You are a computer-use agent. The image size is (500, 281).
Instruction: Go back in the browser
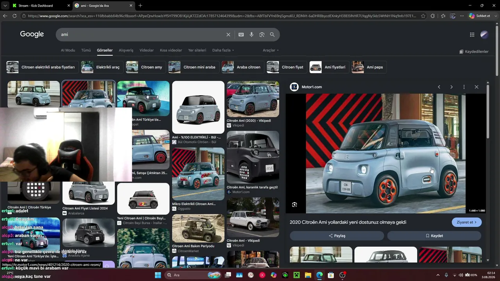coord(5,16)
